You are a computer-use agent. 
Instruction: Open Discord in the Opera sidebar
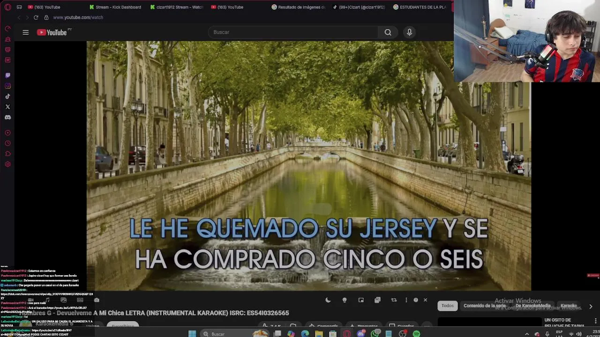click(x=7, y=117)
